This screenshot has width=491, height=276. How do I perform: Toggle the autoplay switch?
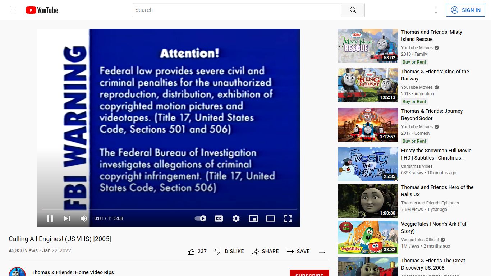tap(201, 218)
